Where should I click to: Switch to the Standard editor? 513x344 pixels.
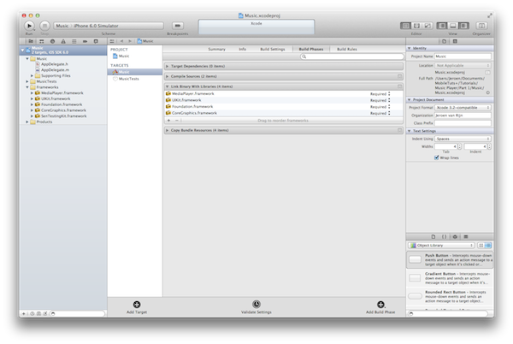click(405, 26)
